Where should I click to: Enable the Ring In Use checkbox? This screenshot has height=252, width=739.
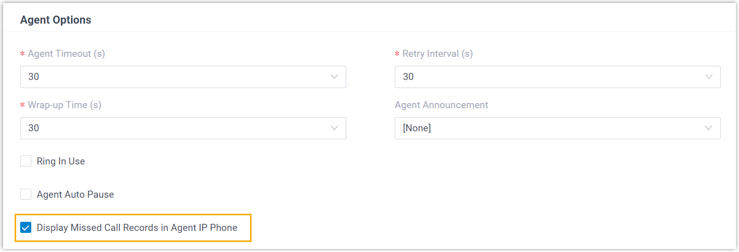(26, 161)
